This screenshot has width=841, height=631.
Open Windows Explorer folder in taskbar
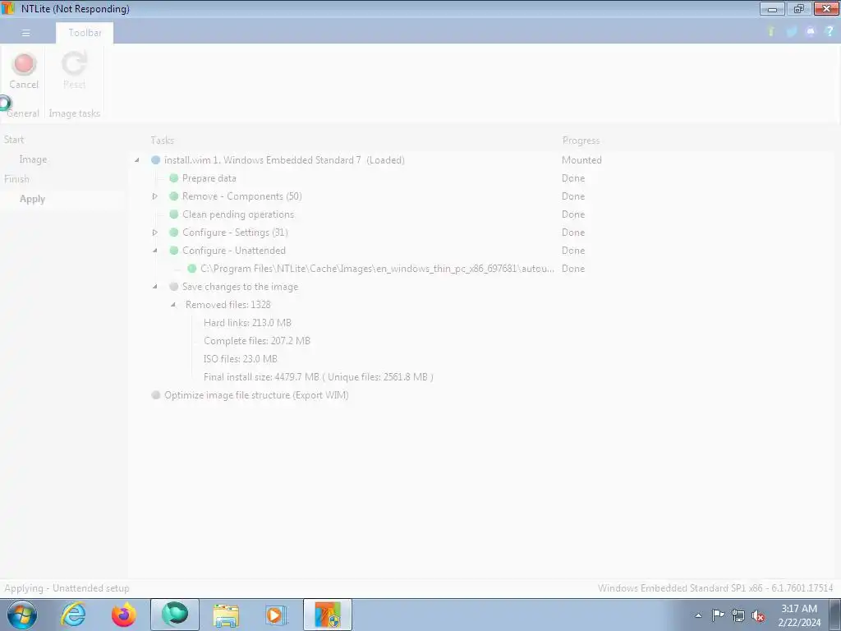point(226,615)
